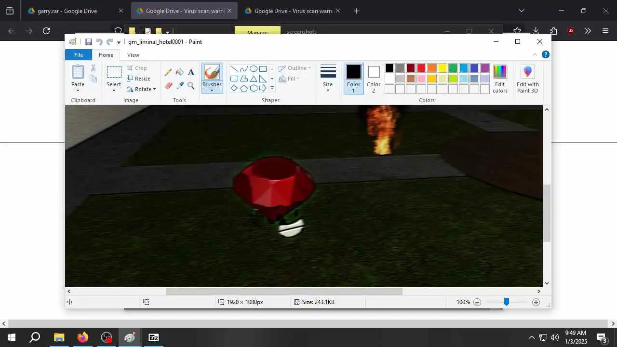617x347 pixels.
Task: Click the vertical scrollbar down arrow in Paint
Action: click(547, 283)
